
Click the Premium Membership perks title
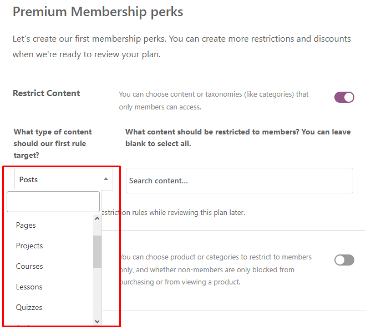(98, 12)
